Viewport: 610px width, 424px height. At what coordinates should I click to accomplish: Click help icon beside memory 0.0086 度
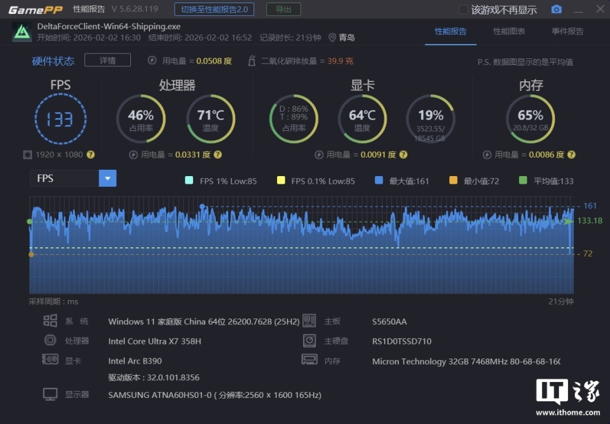[571, 154]
